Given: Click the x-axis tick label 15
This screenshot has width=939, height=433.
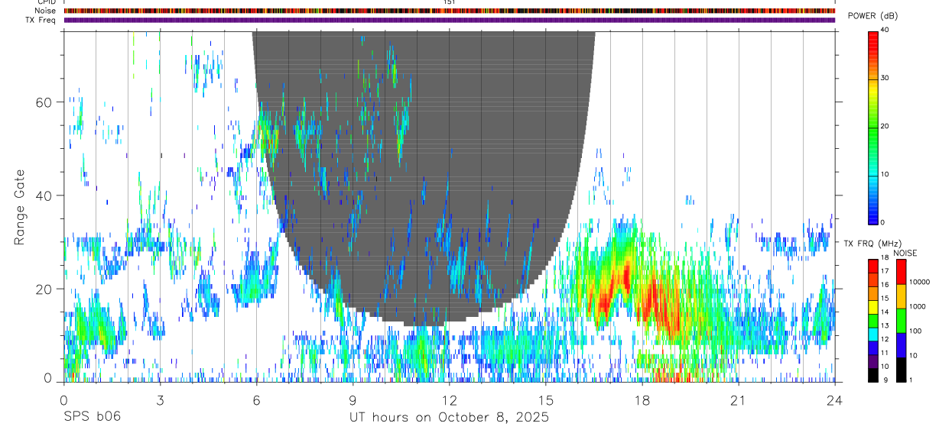Looking at the screenshot, I should click(546, 400).
